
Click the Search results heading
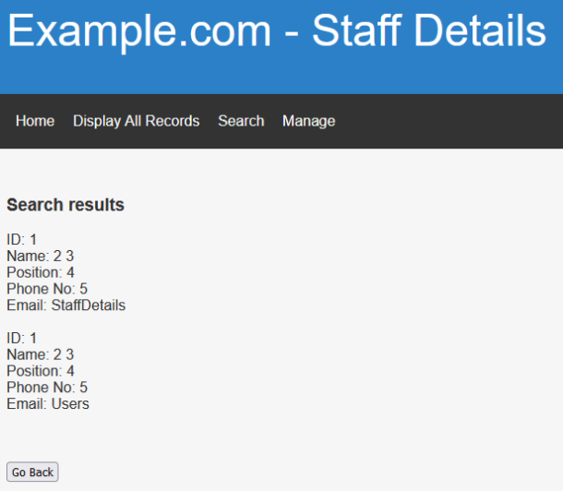66,205
